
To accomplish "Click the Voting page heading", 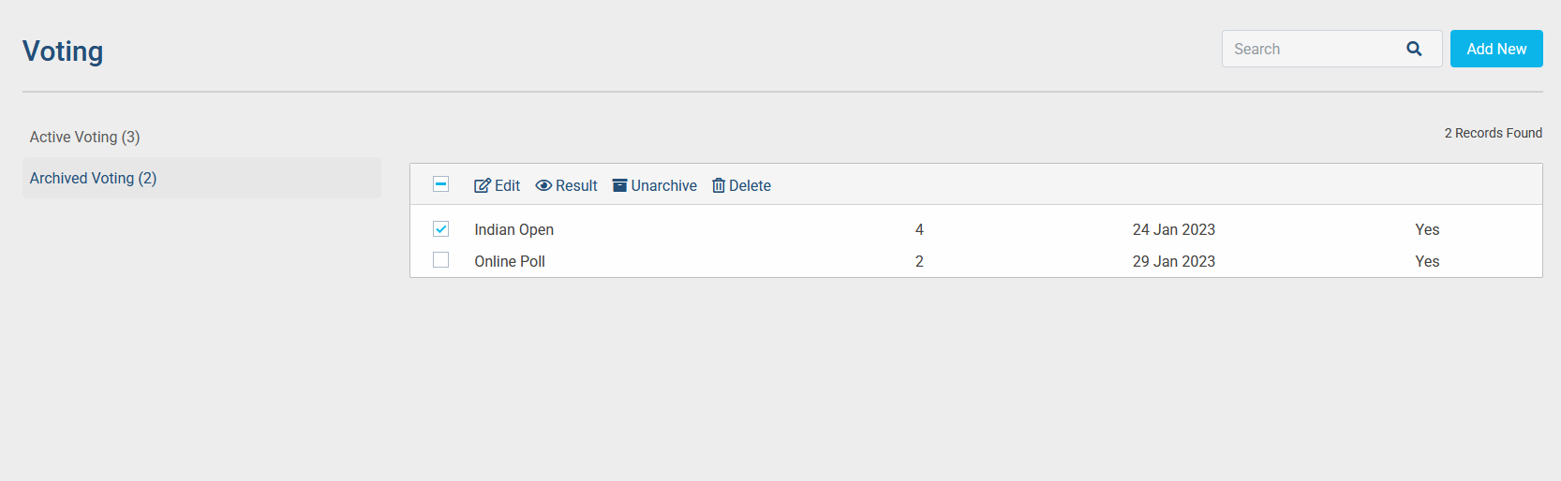I will coord(63,51).
